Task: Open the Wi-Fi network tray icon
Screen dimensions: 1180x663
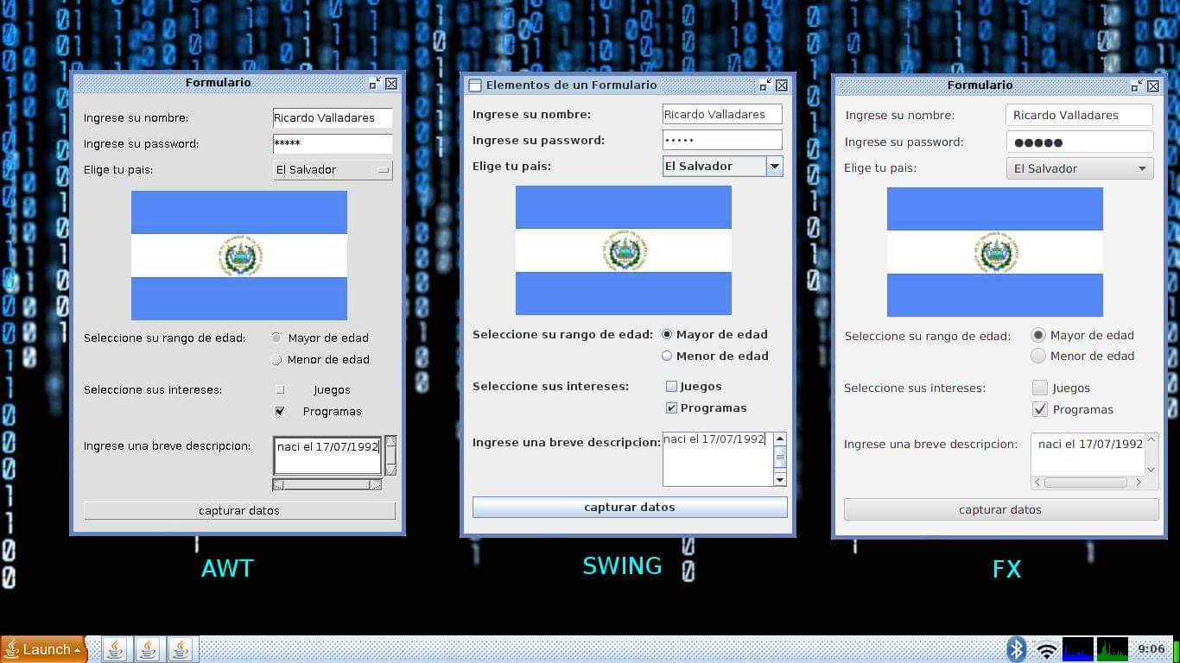Action: pos(1047,650)
